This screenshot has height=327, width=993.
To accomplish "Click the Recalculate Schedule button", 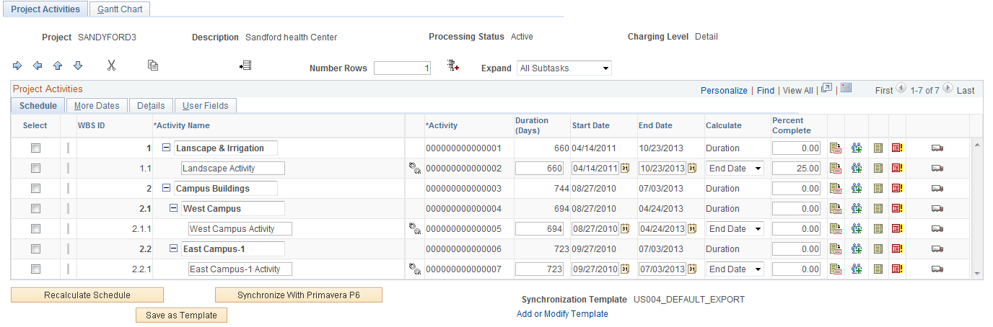I will (x=87, y=295).
